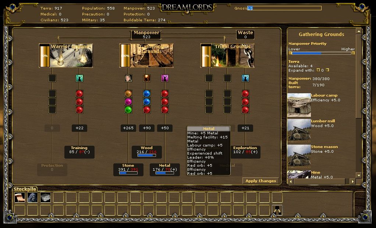Click the Exploration 102/85 box

(x=245, y=152)
